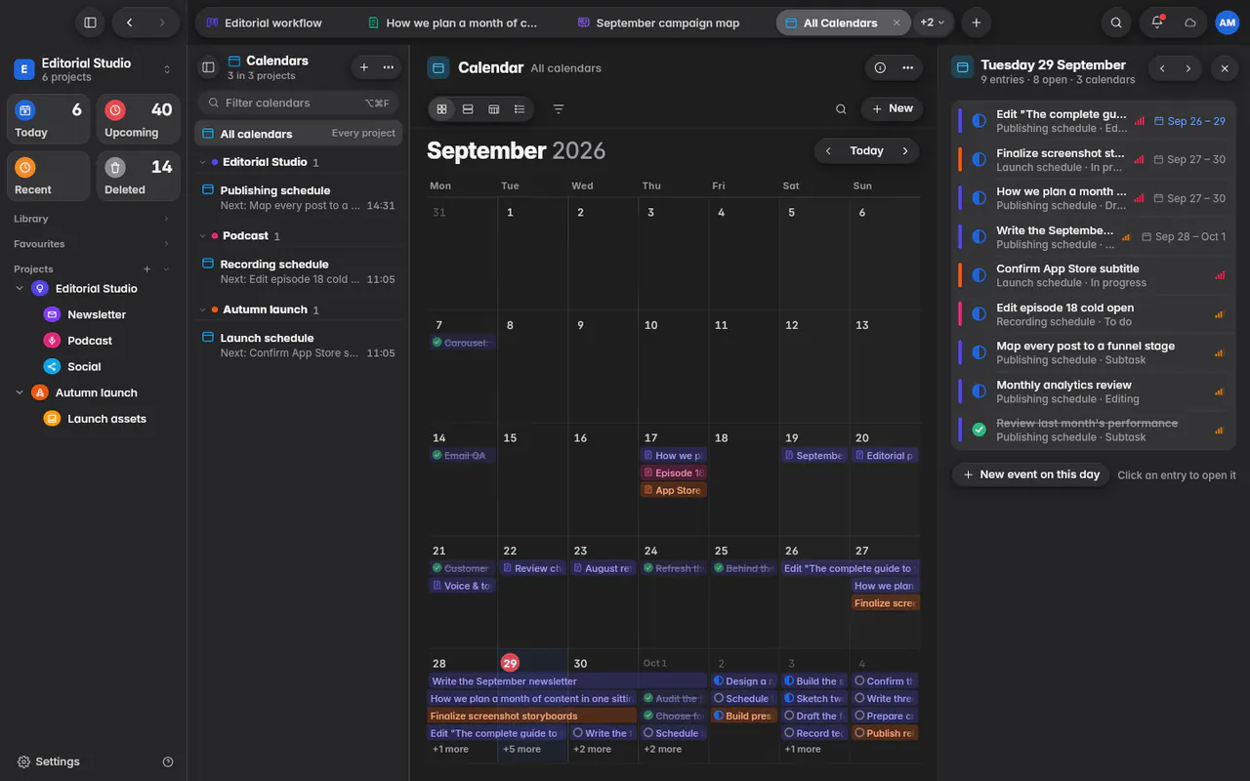Search within the calendar view

[841, 109]
